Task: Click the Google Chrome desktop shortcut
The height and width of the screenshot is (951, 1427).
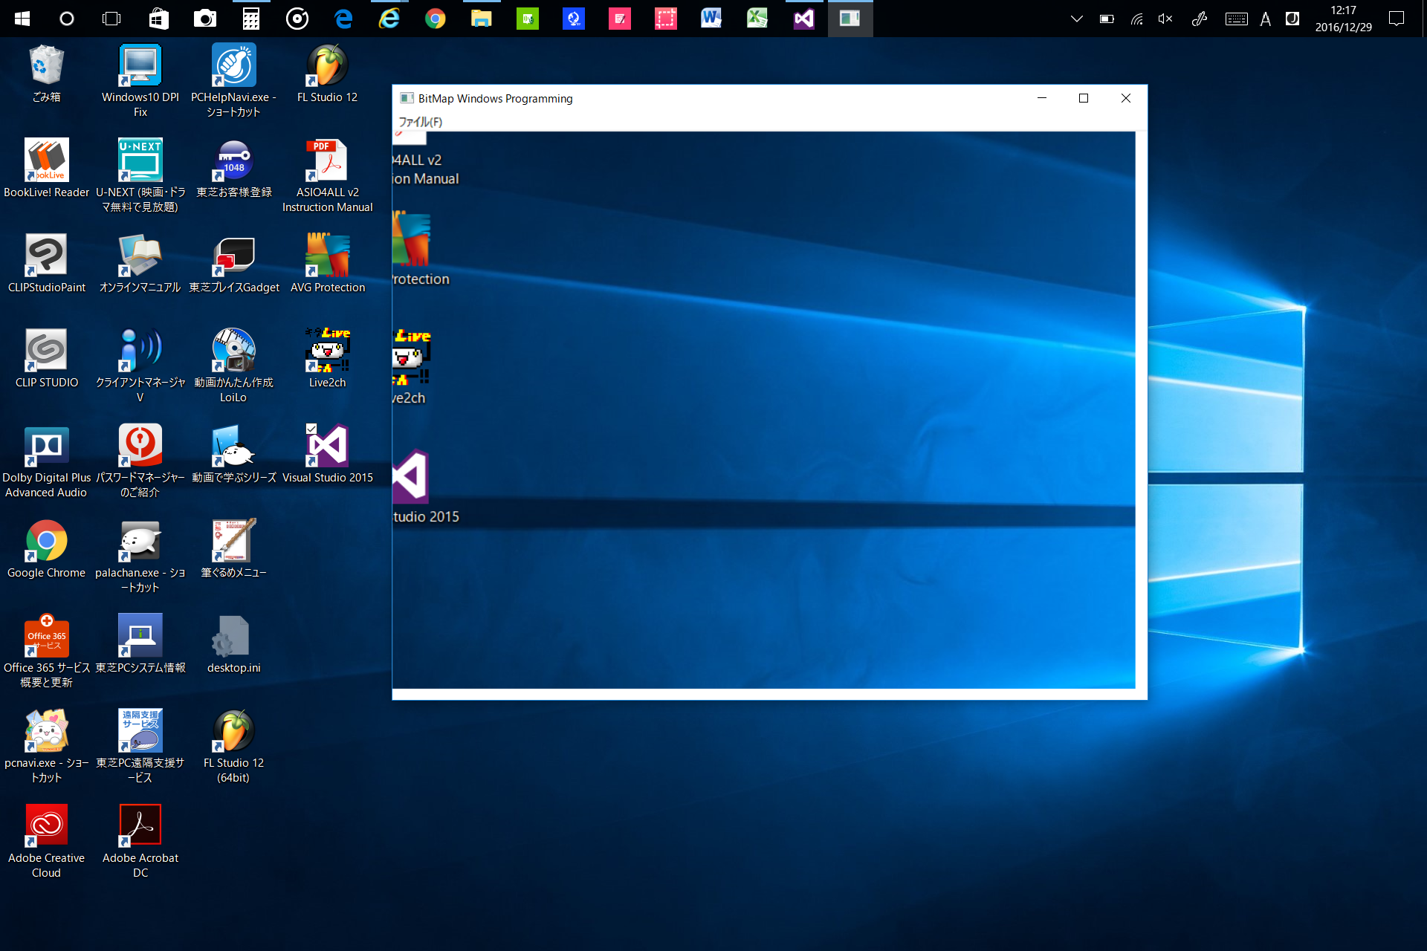Action: (x=46, y=542)
